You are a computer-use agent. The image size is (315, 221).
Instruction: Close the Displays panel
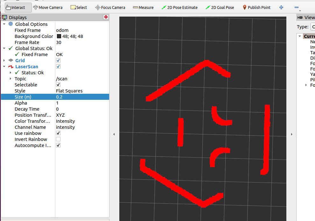click(x=106, y=17)
